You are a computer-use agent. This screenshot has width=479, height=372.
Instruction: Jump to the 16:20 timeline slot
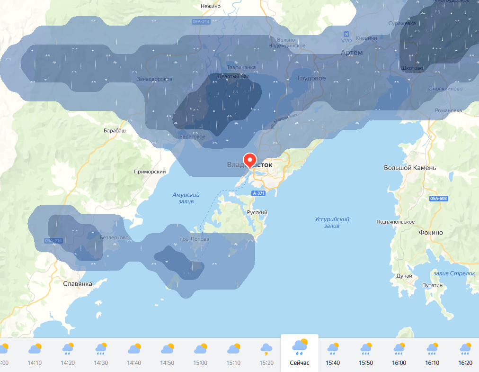coord(465,363)
